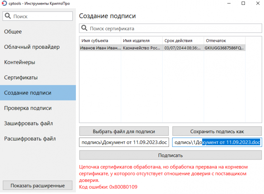This screenshot has height=194, width=264.
Task: Open Проверка подписи section
Action: point(28,108)
